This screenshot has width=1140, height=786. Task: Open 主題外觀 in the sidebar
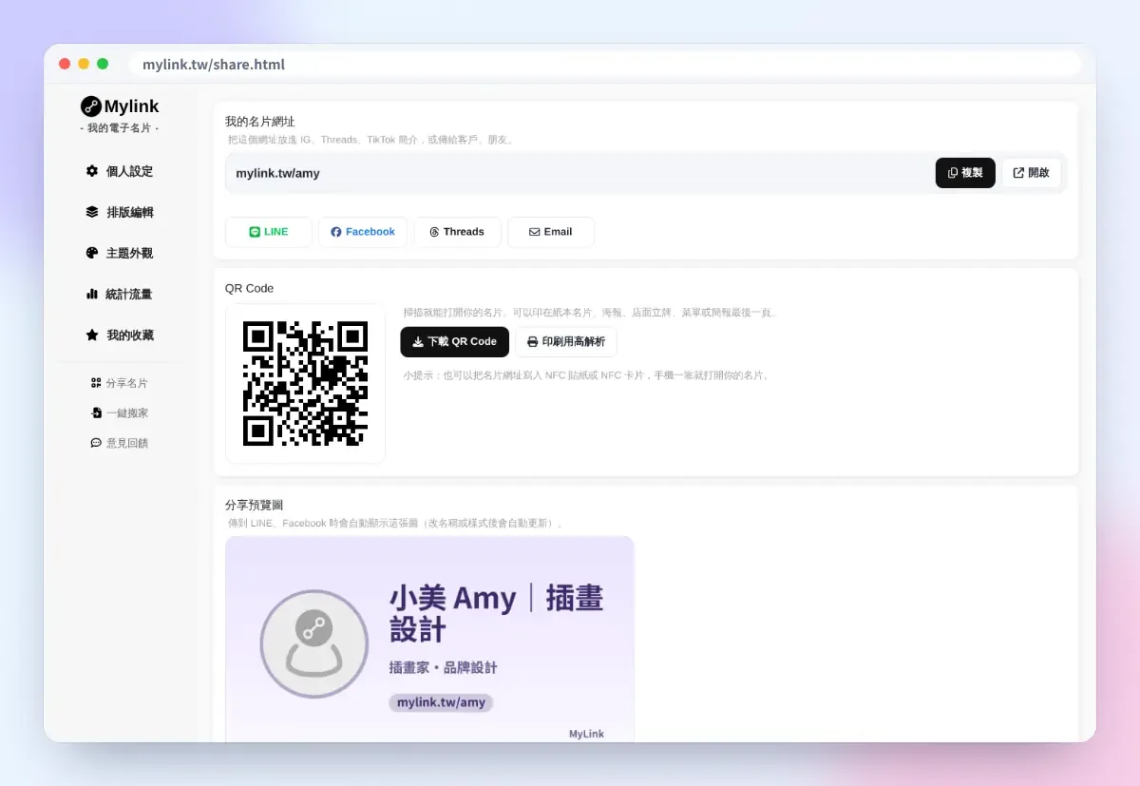[x=119, y=253]
